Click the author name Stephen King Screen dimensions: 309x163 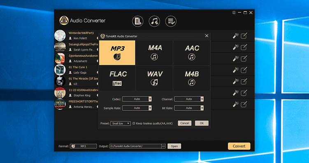pos(82,95)
